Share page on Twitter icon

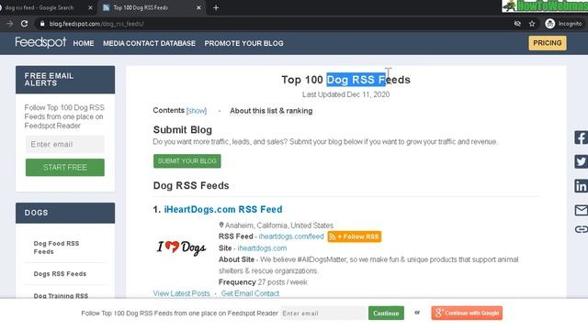582,161
